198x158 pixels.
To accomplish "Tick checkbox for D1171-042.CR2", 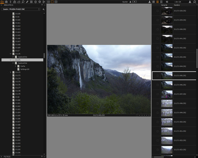I will coord(158,48).
